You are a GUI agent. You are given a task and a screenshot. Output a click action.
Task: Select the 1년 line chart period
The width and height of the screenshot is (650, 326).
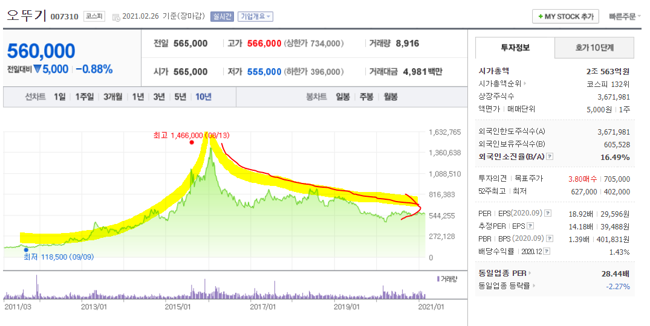138,97
